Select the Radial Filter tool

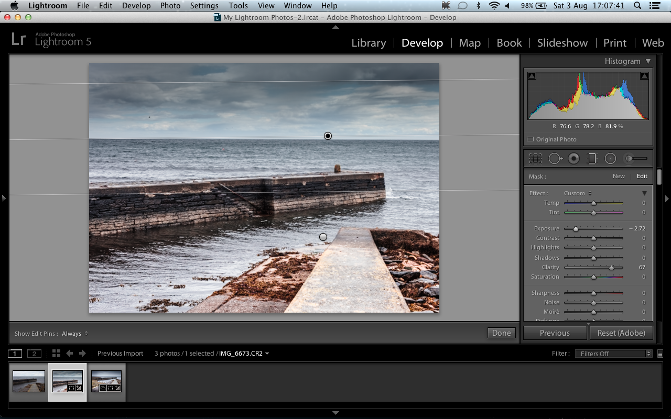(610, 158)
